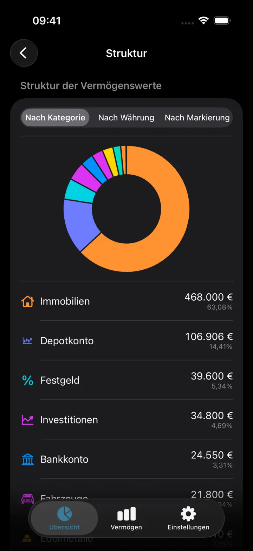Select the Bankkonto 24.550 € row
253x551 pixels.
click(x=126, y=459)
